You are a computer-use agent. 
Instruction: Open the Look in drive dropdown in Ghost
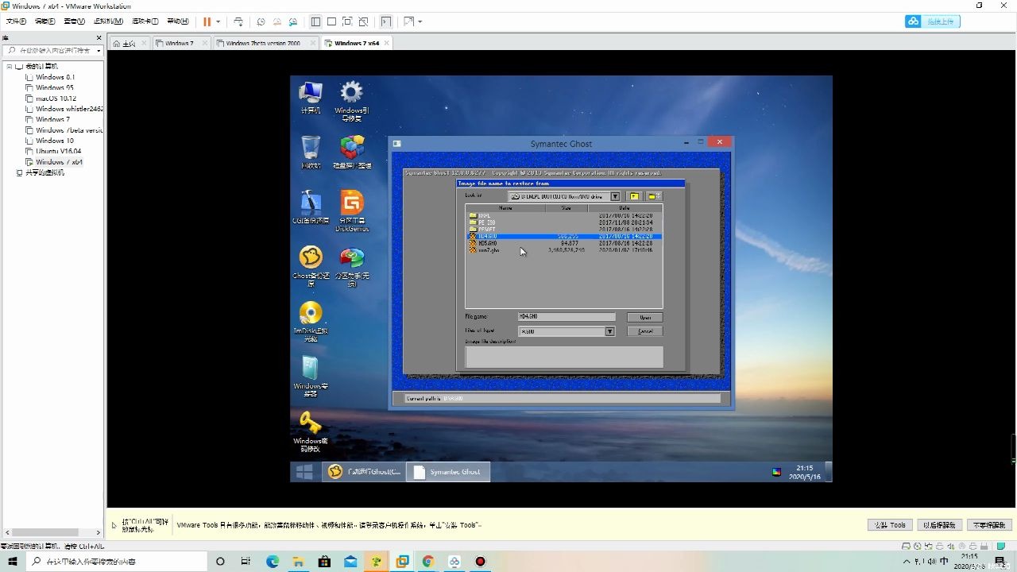pyautogui.click(x=615, y=196)
